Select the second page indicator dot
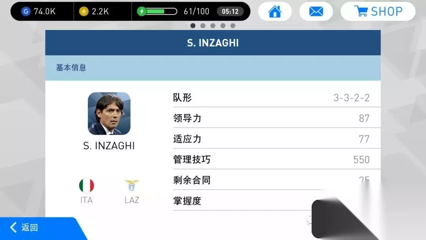Screen dimensions: 426x240 [x=203, y=26]
